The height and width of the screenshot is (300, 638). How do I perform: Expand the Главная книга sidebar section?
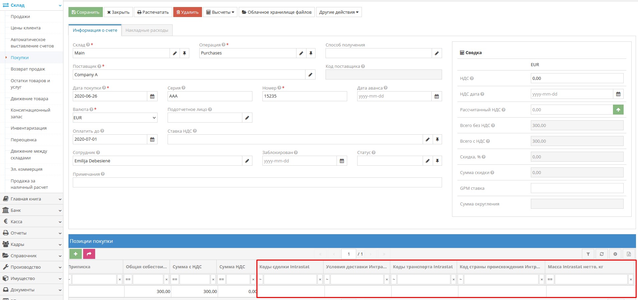tap(31, 199)
